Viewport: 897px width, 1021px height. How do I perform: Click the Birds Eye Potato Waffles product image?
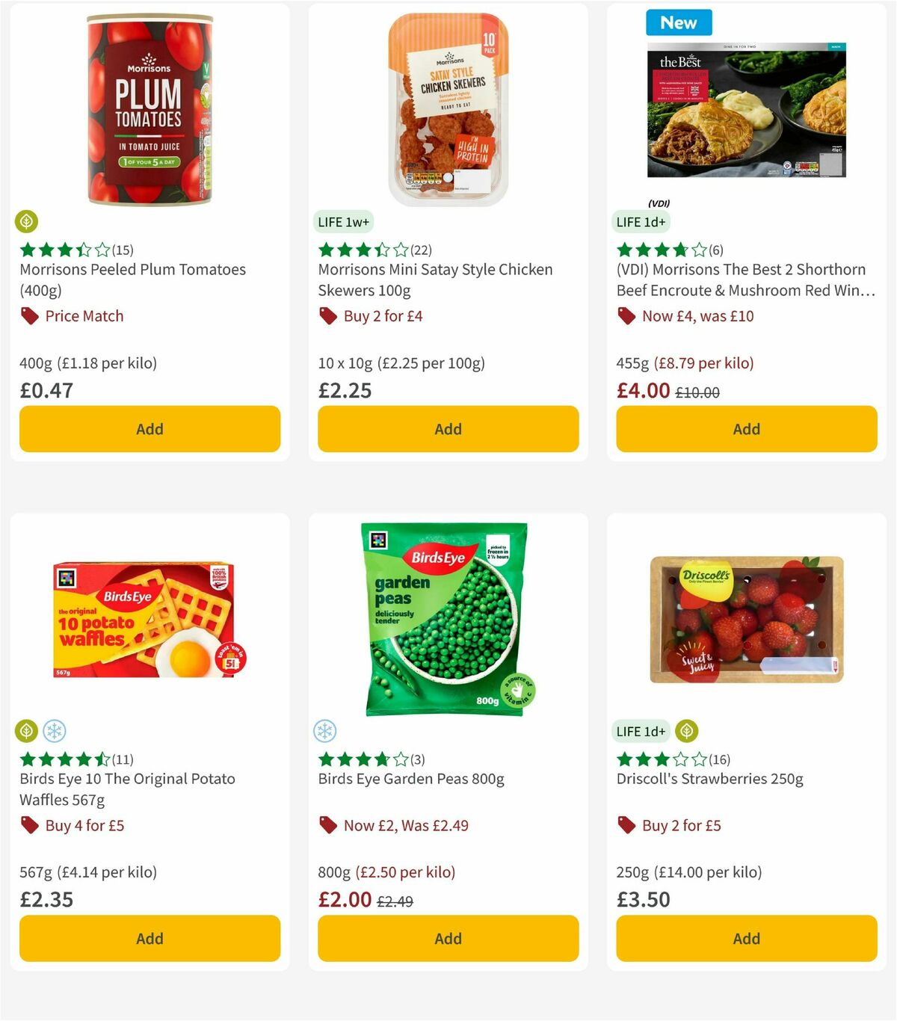(x=149, y=620)
